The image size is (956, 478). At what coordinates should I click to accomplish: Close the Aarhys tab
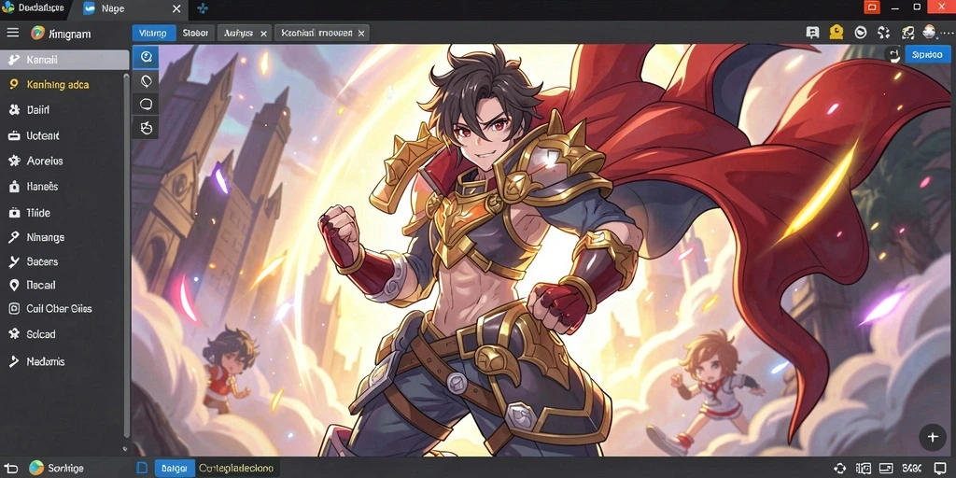(263, 34)
